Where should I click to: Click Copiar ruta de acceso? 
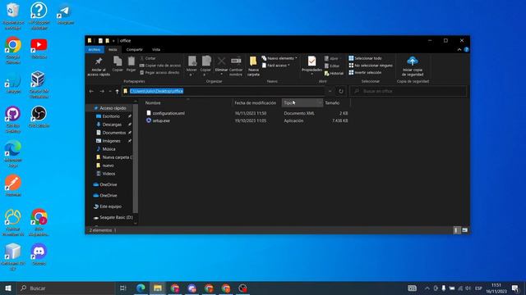(x=160, y=66)
